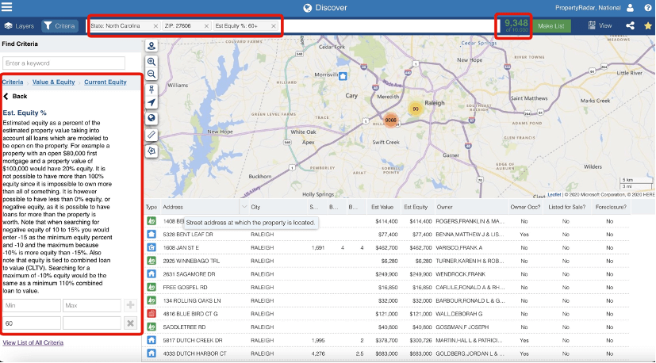
Task: Open the user account profile icon
Action: (x=630, y=7)
